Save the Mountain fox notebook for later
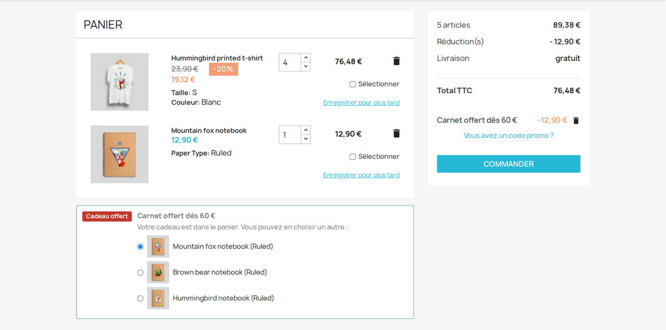This screenshot has height=330, width=666. [x=361, y=175]
